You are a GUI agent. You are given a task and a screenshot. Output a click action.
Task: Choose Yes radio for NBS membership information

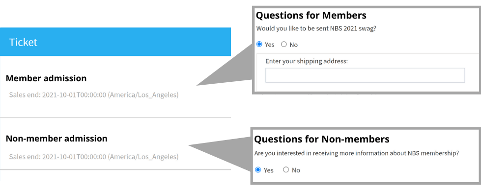tap(258, 170)
